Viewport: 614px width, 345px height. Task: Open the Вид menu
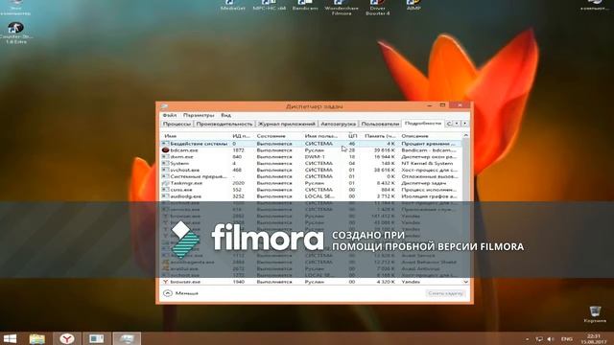point(226,115)
